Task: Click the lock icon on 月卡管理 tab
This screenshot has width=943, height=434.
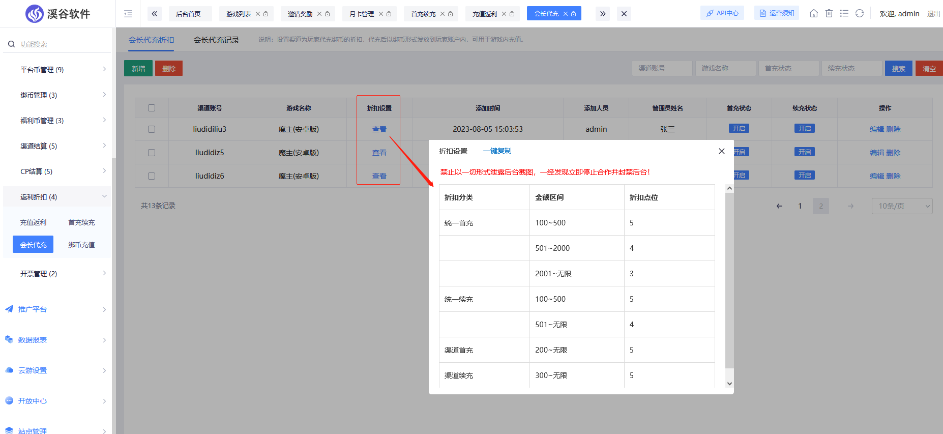Action: point(389,14)
